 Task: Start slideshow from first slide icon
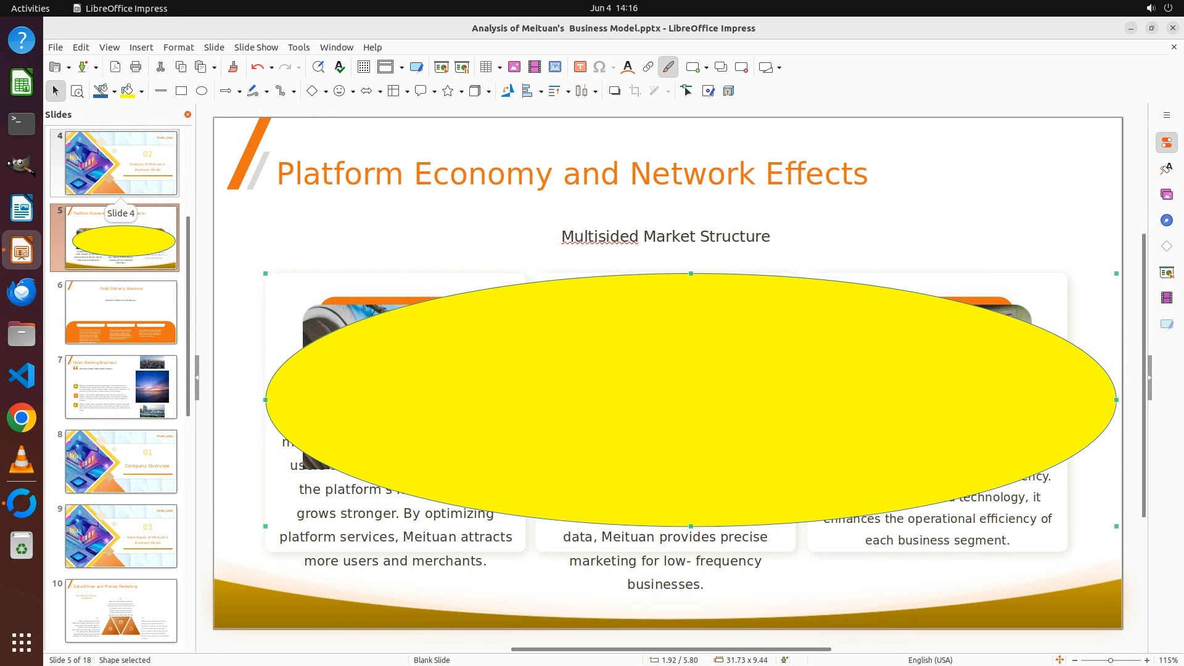coord(441,67)
